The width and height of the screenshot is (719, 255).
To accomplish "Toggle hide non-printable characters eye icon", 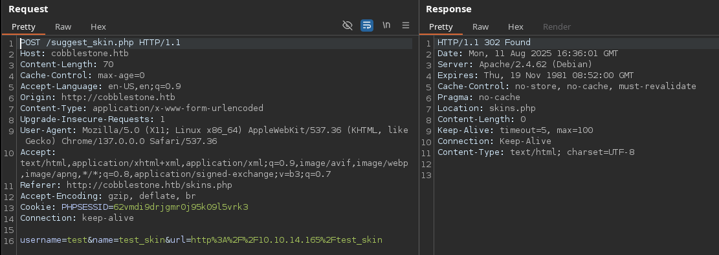I will [347, 26].
